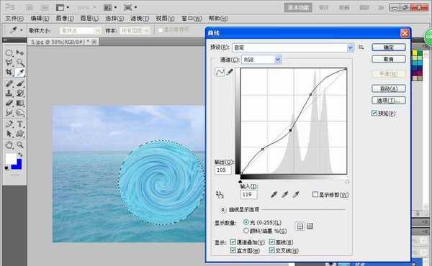Pick the black point eyedropper
This screenshot has height=266, width=432.
pos(274,195)
